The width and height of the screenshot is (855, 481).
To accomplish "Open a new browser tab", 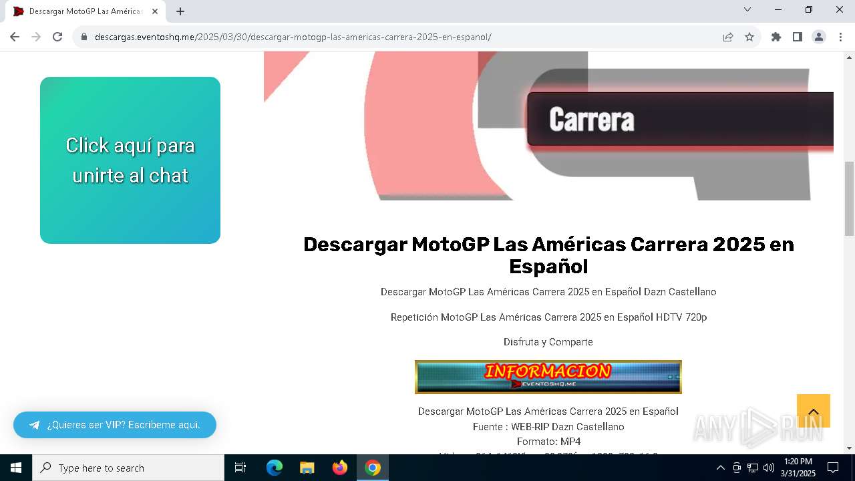I will tap(180, 11).
